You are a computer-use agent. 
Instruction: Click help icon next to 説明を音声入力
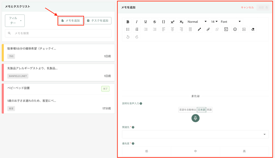(141, 103)
